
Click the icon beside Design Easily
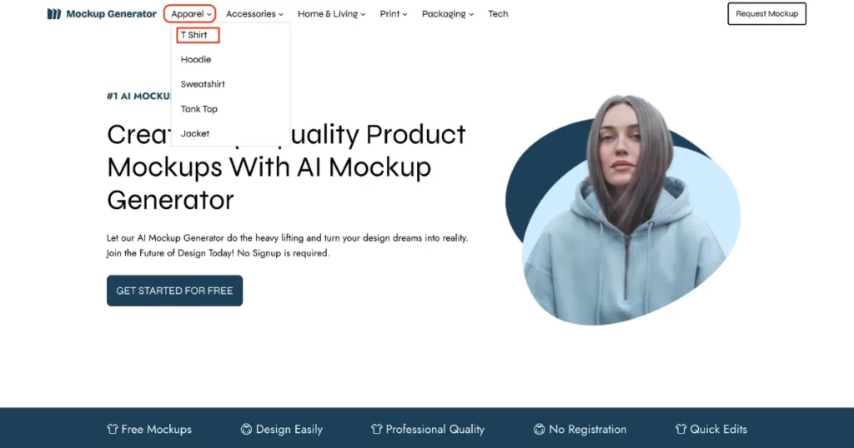coord(246,429)
